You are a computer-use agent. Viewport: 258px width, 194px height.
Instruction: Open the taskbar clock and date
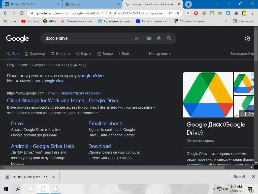[x=236, y=189]
